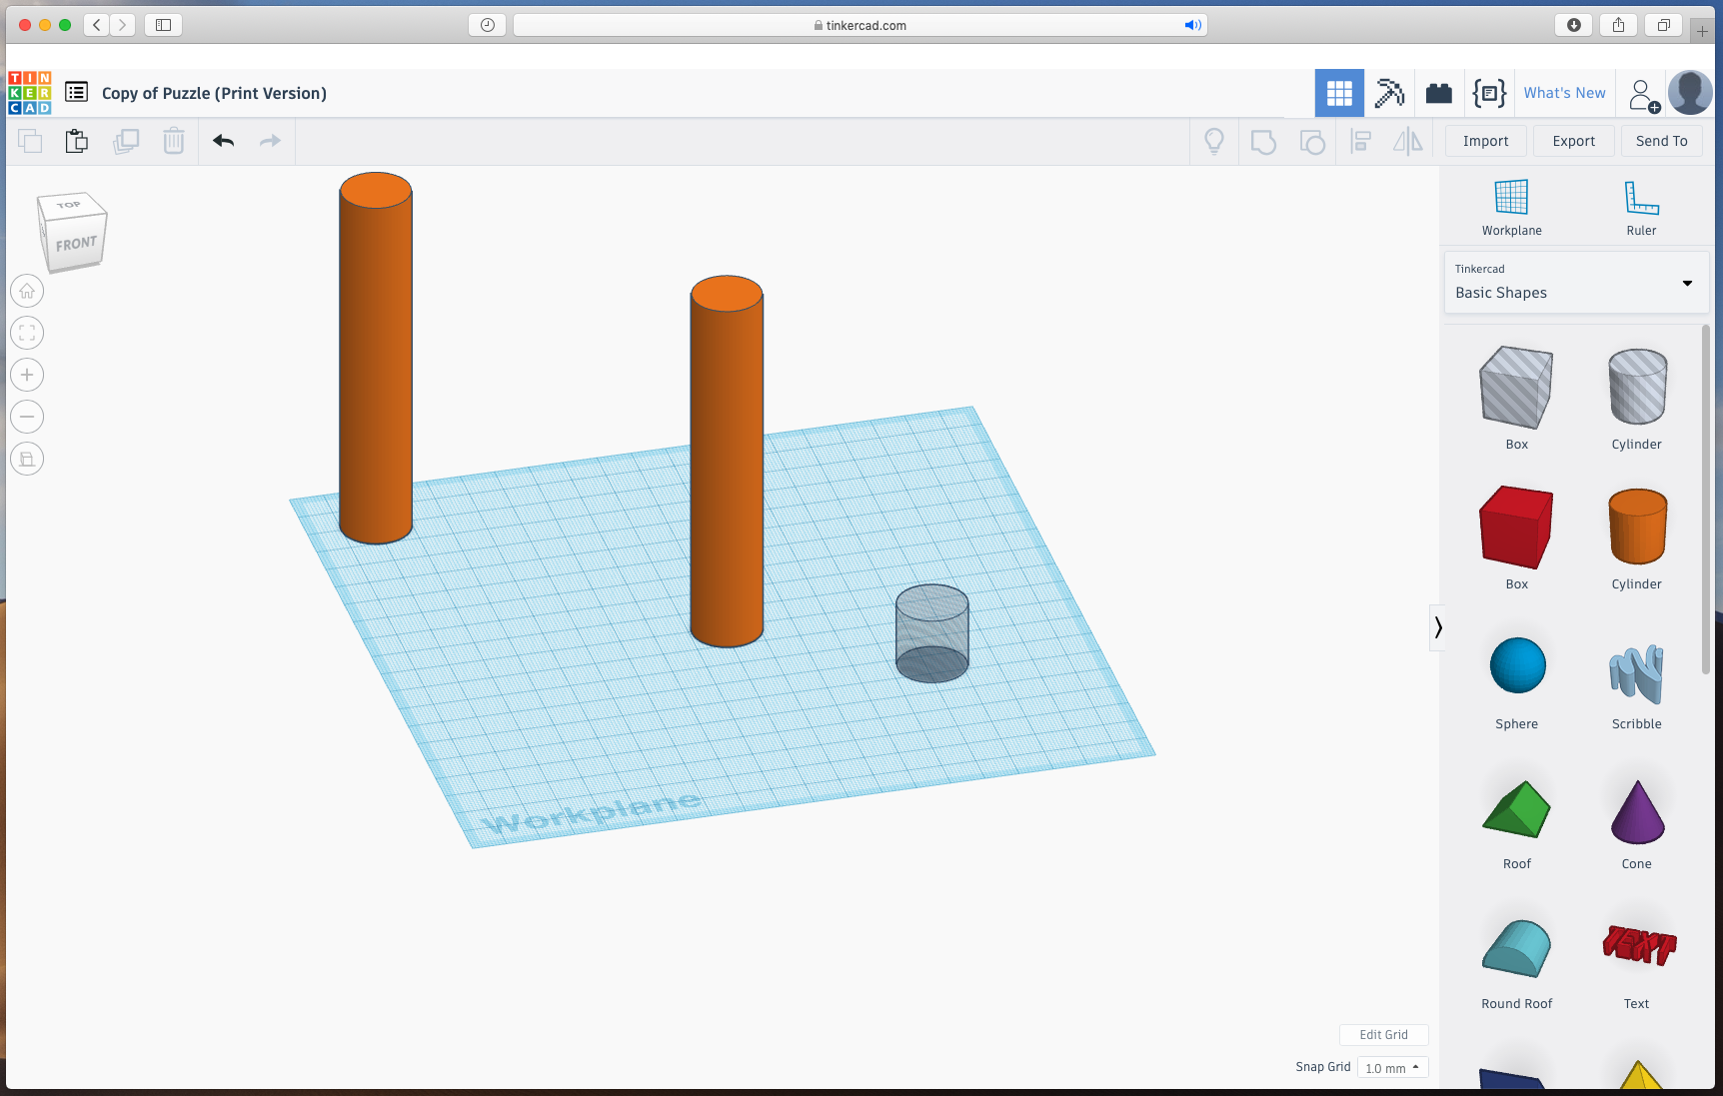Click the Edit Grid button
The width and height of the screenshot is (1723, 1096).
(1383, 1035)
